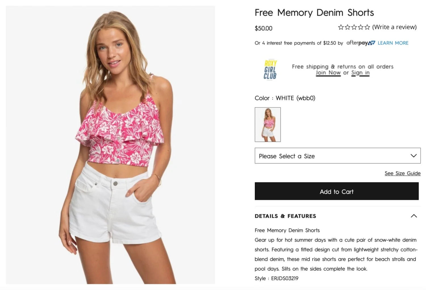This screenshot has width=426, height=290.
Task: Click the Write a review link
Action: tap(394, 27)
